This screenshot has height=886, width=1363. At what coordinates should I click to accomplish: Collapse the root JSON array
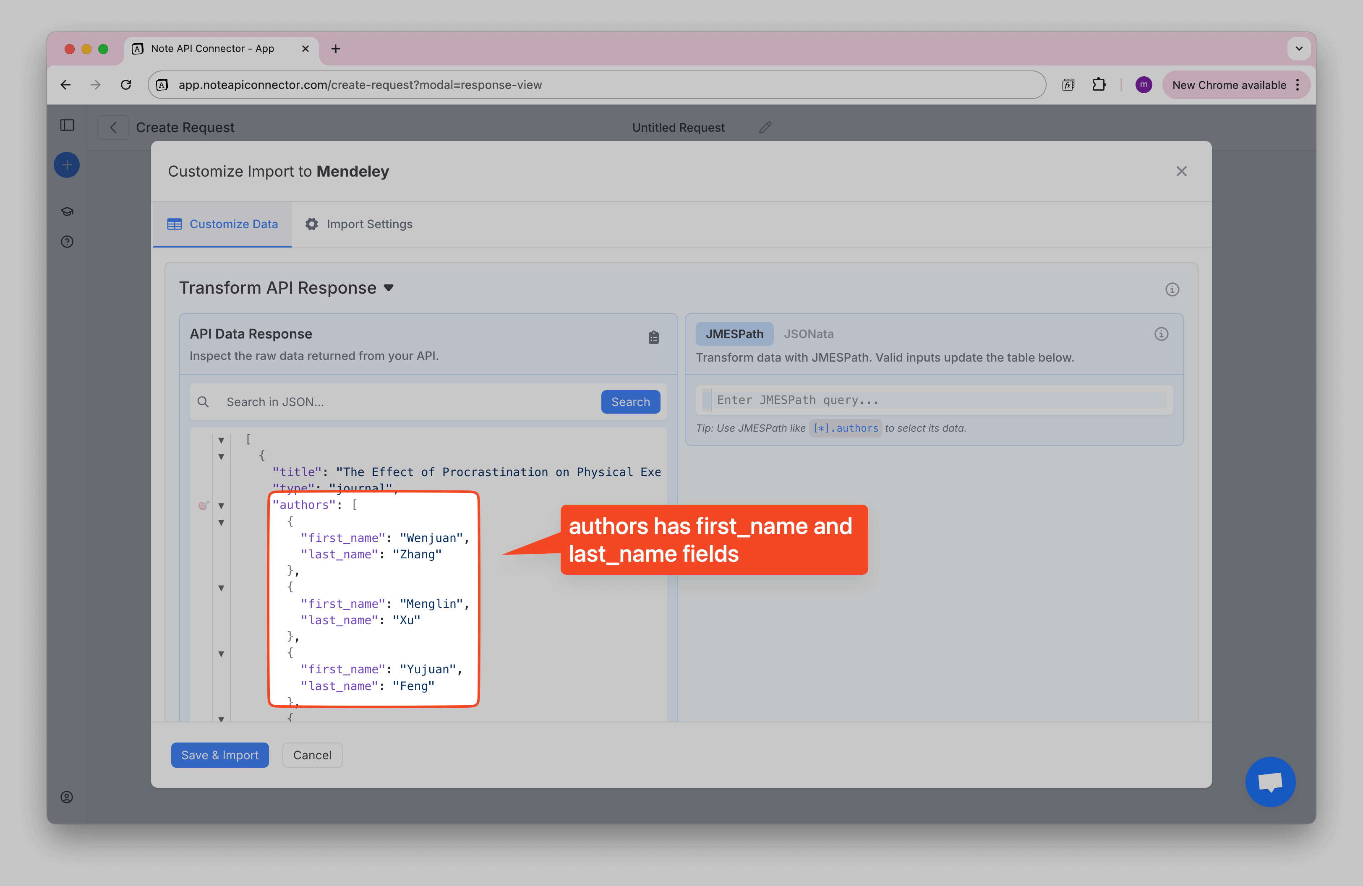pos(221,440)
